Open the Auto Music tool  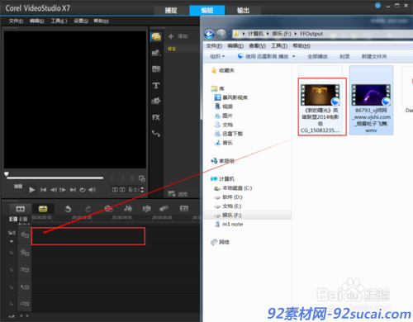click(x=146, y=209)
